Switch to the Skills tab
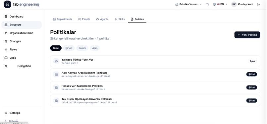This screenshot has height=124, width=267. coord(120,19)
